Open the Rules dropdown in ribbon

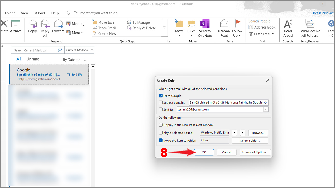click(x=191, y=28)
